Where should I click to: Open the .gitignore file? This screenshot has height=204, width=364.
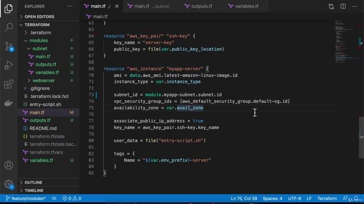[x=48, y=88]
